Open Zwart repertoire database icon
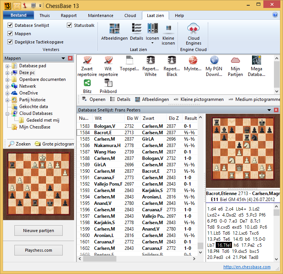This screenshot has height=274, width=283. pyautogui.click(x=87, y=66)
